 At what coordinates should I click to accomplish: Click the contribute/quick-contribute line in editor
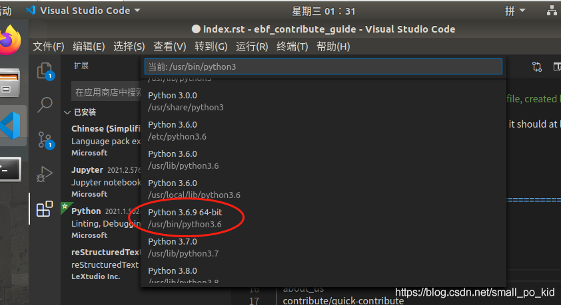(x=343, y=301)
